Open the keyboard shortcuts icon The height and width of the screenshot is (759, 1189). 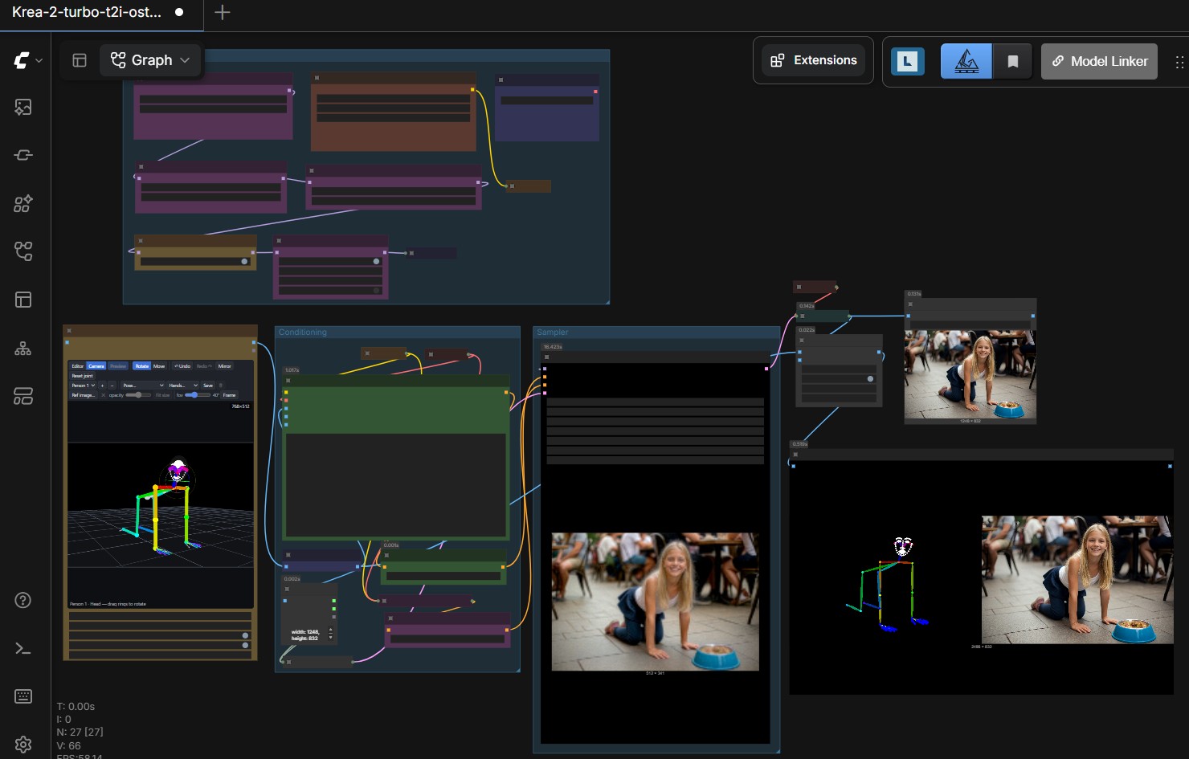23,696
